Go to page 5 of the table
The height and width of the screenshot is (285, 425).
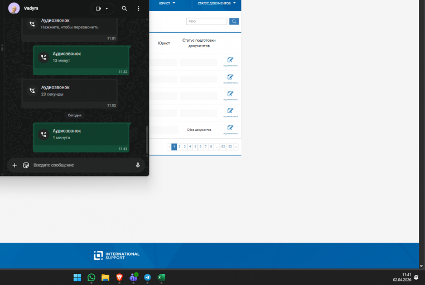click(x=195, y=146)
